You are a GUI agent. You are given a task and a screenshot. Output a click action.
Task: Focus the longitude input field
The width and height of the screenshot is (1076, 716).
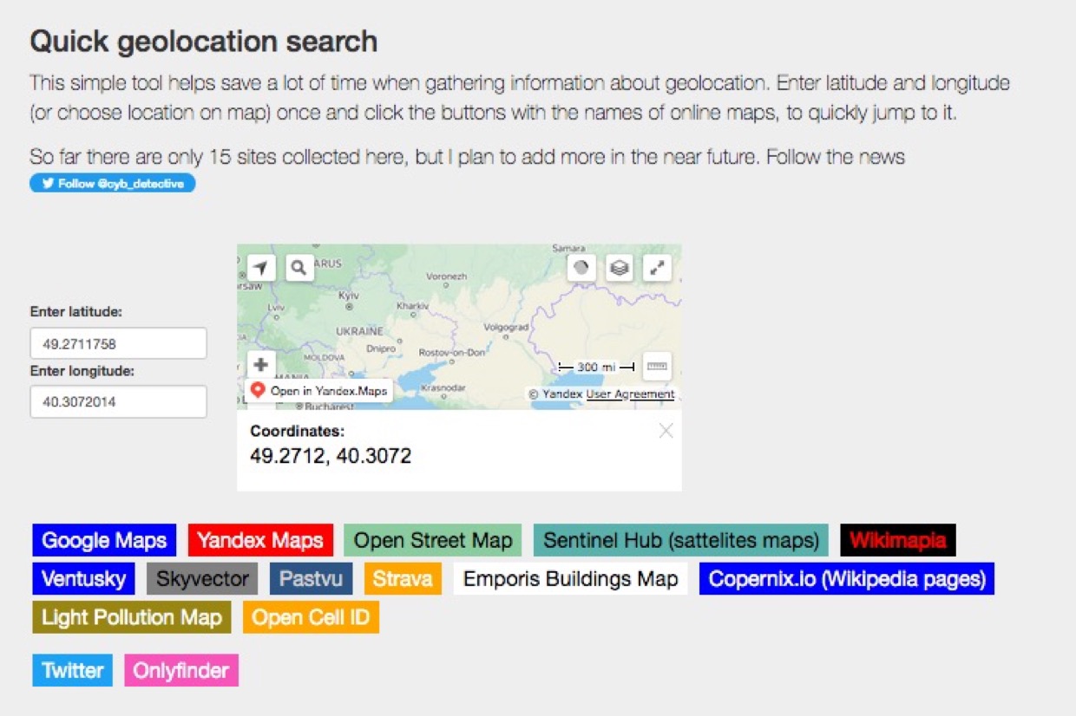point(119,401)
